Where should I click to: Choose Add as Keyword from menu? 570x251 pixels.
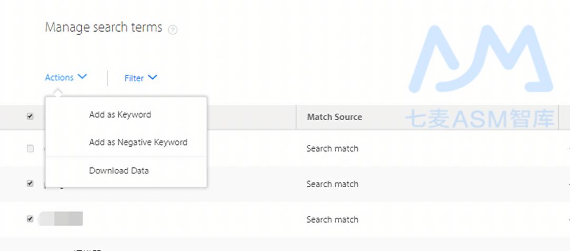pyautogui.click(x=120, y=115)
